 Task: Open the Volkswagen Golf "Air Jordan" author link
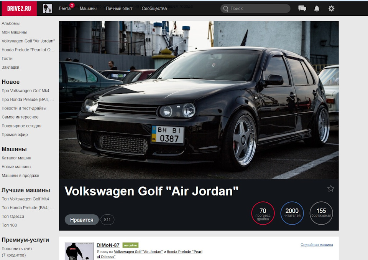coord(138,252)
